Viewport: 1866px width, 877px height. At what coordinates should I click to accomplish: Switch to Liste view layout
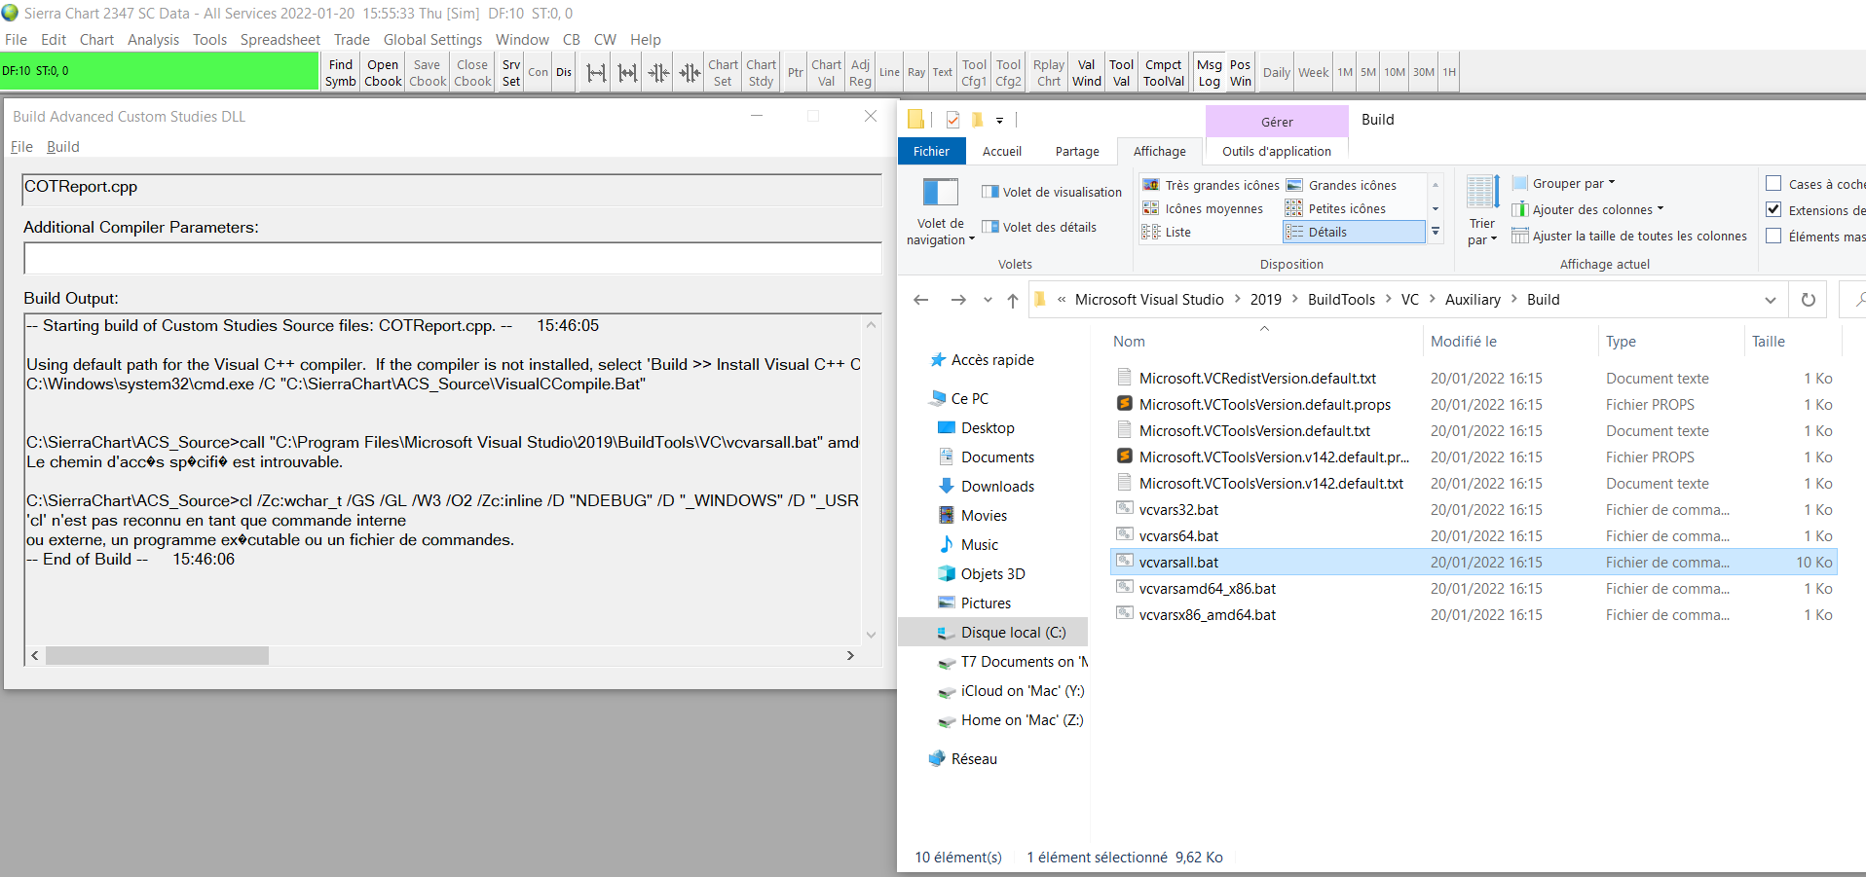click(1167, 232)
